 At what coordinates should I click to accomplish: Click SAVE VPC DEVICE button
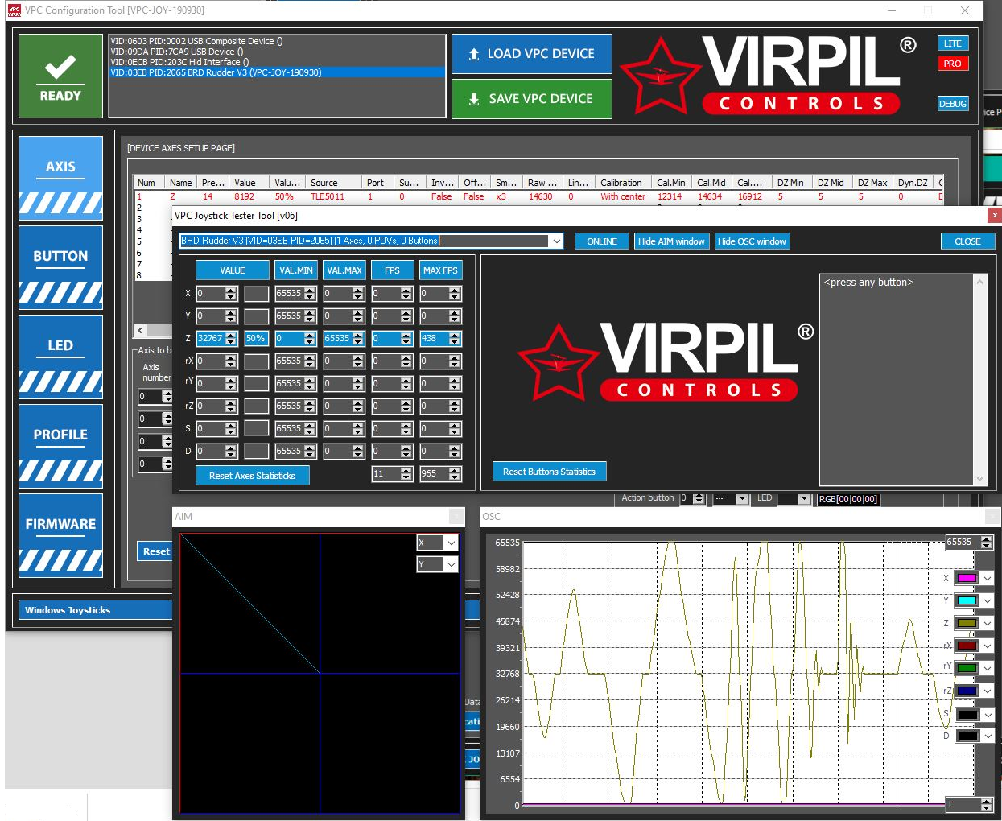pyautogui.click(x=532, y=99)
